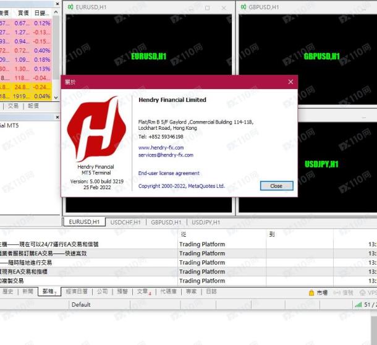Screen dimensions: 377x345
Task: Click the connection signal bars icon
Action: 358,305
